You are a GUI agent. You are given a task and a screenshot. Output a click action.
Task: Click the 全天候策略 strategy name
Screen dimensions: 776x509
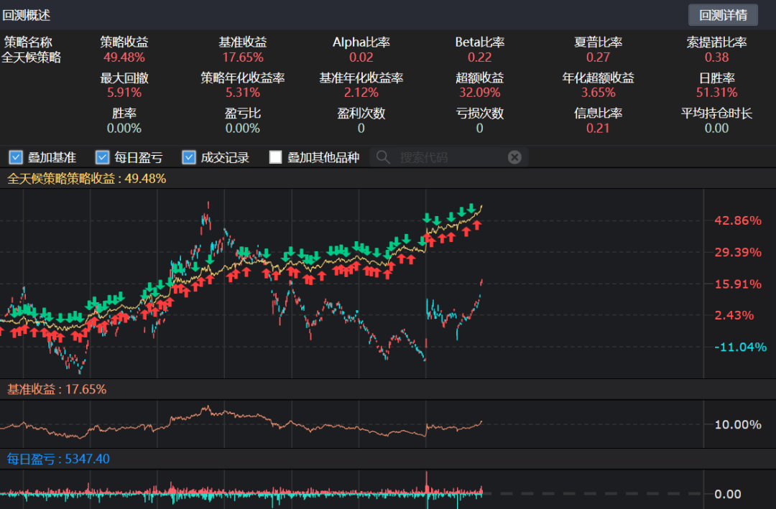pos(32,57)
